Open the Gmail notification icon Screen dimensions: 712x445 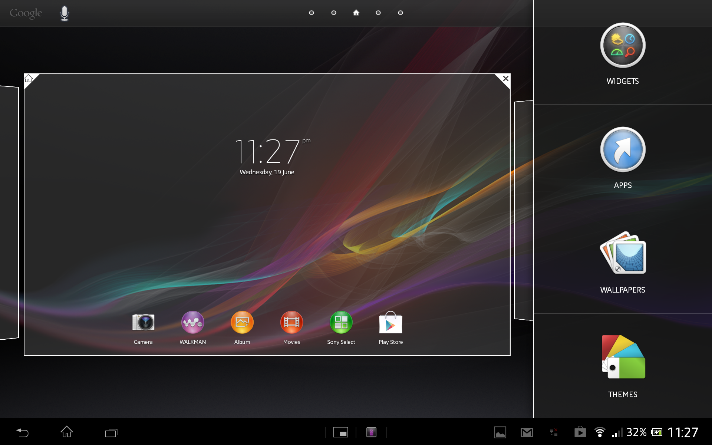pos(527,432)
